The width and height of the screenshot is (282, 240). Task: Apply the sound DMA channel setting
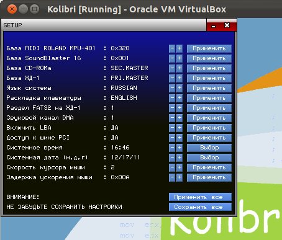point(209,118)
